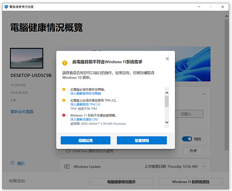
Task: Click TPM: 偵測不到 TPM status text
Action: click(x=84, y=109)
